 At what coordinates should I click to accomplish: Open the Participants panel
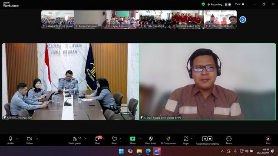pyautogui.click(x=75, y=140)
